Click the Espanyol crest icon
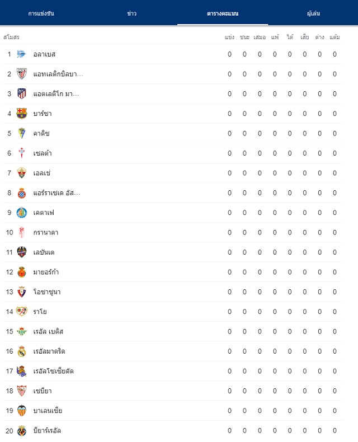The height and width of the screenshot is (442, 358). tap(22, 193)
